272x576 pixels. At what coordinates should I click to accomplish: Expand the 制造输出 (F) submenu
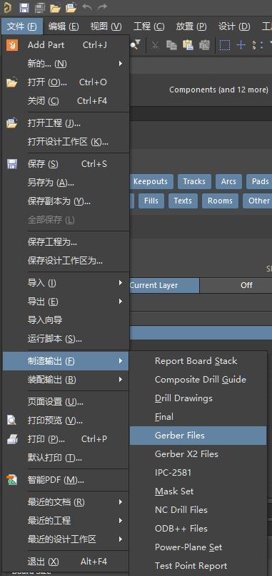pyautogui.click(x=66, y=361)
